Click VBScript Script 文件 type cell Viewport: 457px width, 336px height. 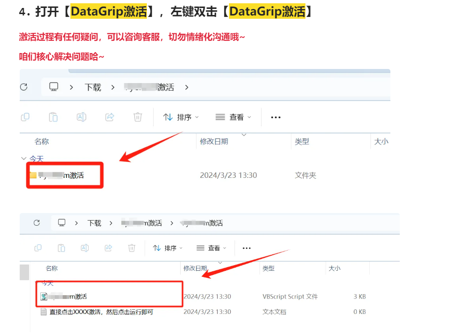290,297
